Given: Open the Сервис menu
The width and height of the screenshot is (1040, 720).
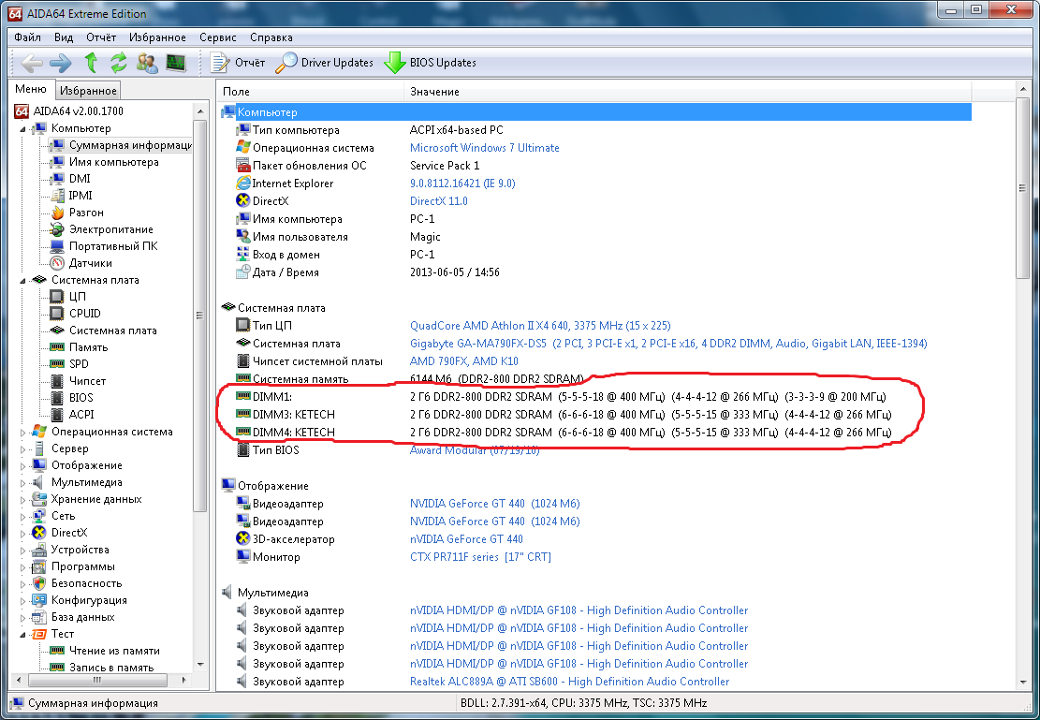Looking at the screenshot, I should tap(217, 37).
